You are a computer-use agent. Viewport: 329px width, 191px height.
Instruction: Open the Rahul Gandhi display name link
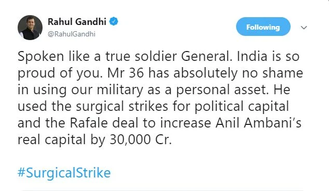77,21
